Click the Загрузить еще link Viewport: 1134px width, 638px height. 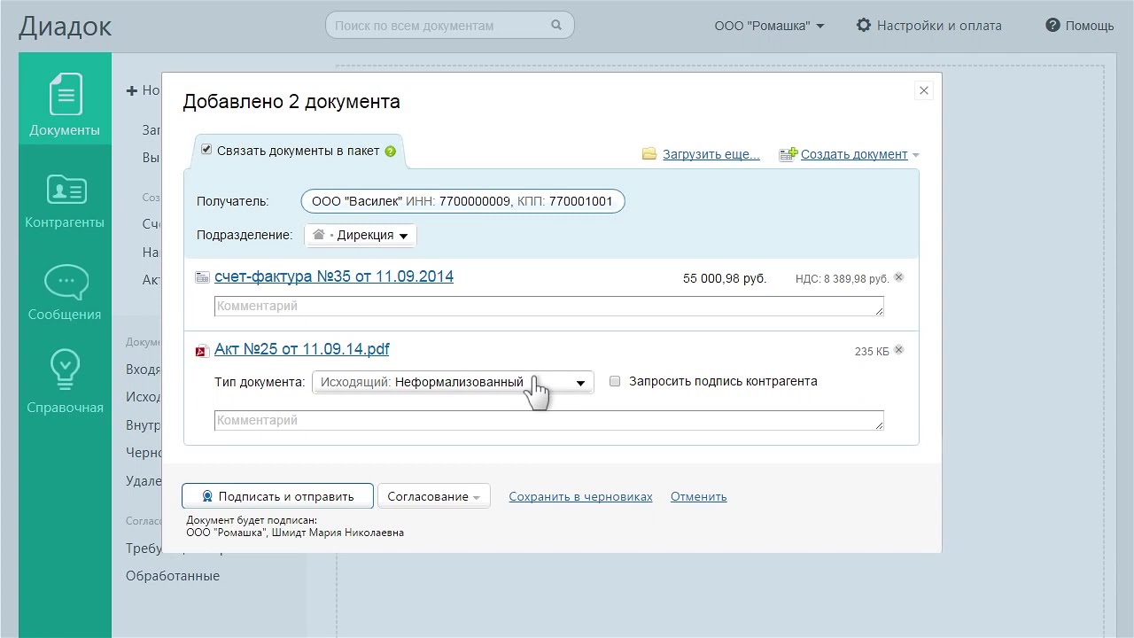(x=711, y=154)
